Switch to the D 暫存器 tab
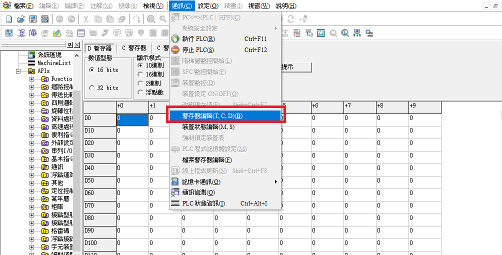 pos(99,48)
